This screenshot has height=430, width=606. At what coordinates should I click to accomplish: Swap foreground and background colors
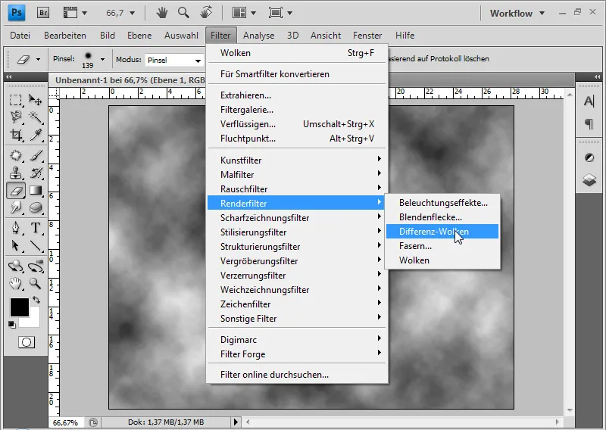click(x=36, y=300)
